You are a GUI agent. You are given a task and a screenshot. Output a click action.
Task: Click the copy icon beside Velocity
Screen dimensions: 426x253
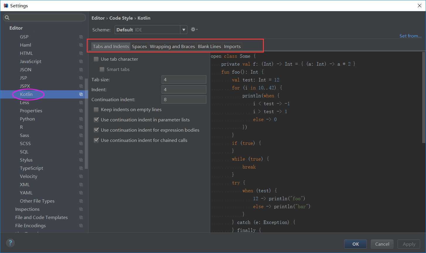click(x=81, y=176)
